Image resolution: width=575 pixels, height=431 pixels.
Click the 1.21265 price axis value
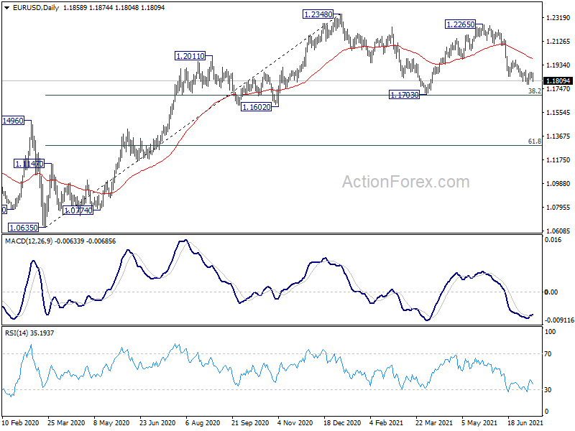[558, 42]
